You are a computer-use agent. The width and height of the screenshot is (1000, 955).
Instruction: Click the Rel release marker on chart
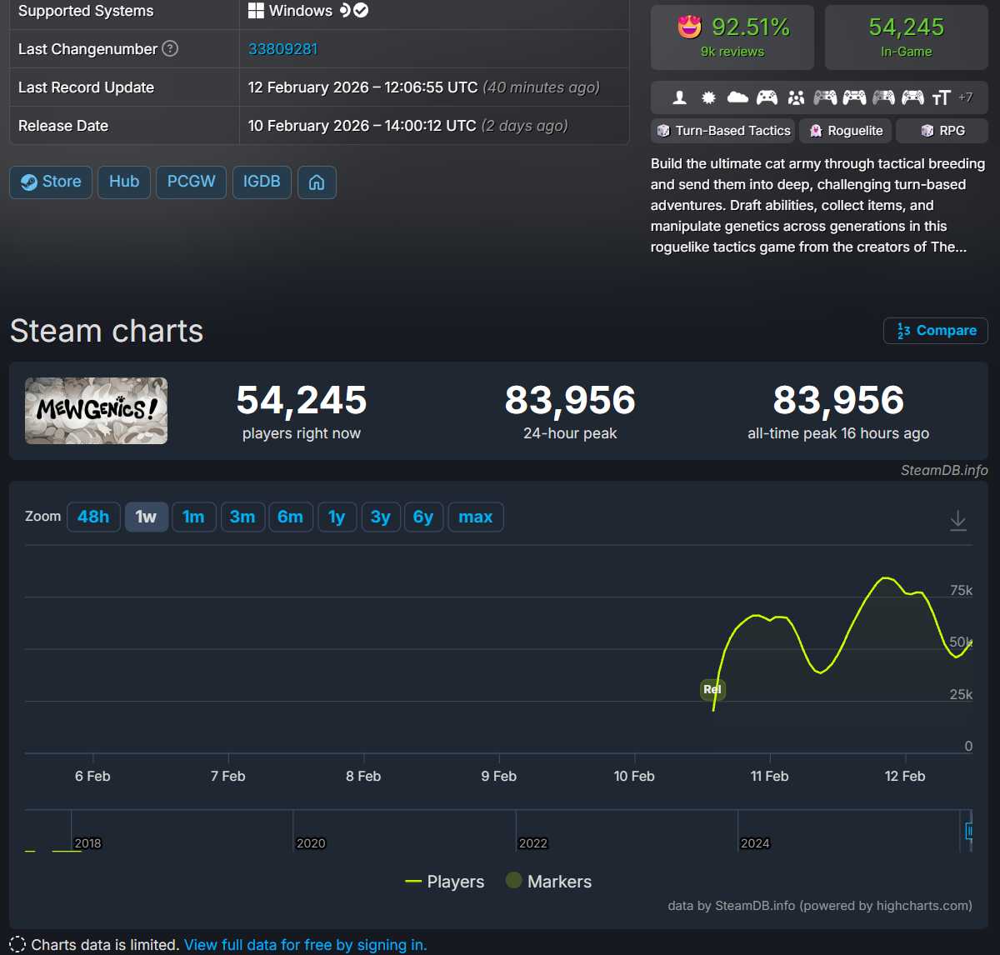coord(712,689)
